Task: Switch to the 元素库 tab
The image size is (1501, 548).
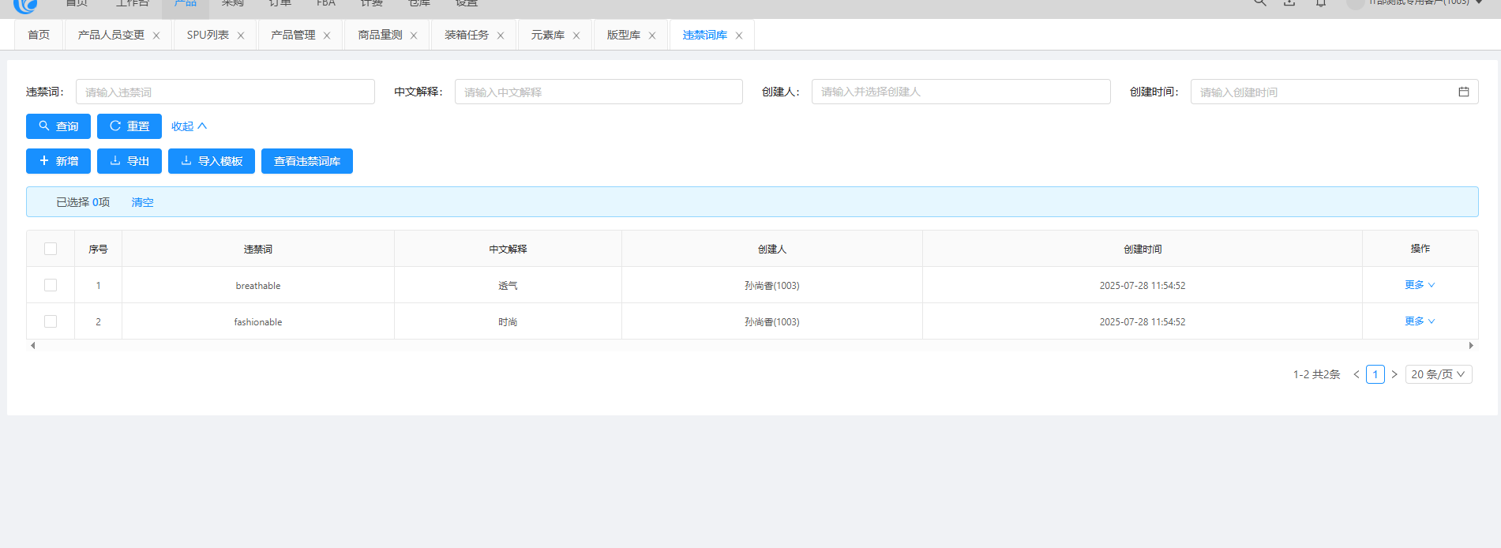Action: (x=548, y=35)
